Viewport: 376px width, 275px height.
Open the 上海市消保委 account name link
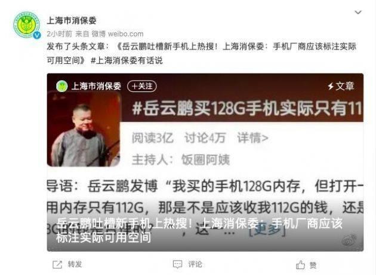click(72, 21)
